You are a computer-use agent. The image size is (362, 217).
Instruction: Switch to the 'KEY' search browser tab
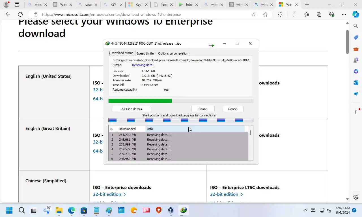[113, 5]
